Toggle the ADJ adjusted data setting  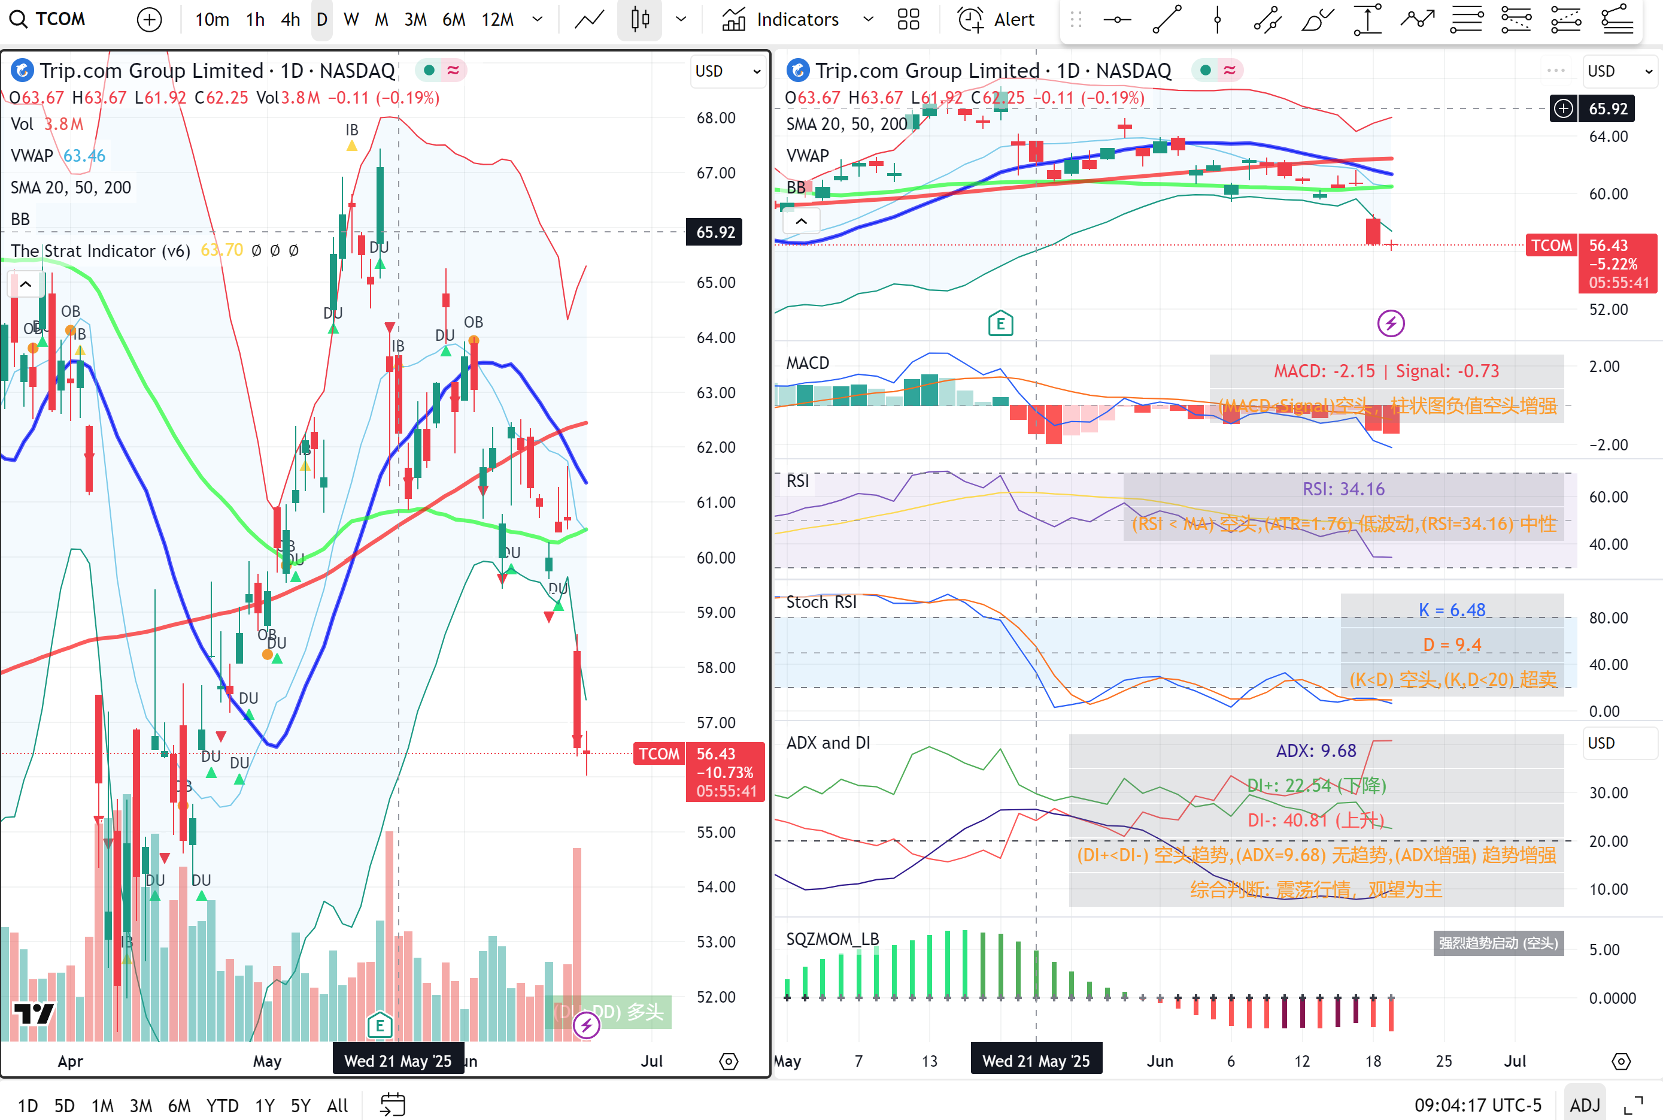click(1585, 1104)
